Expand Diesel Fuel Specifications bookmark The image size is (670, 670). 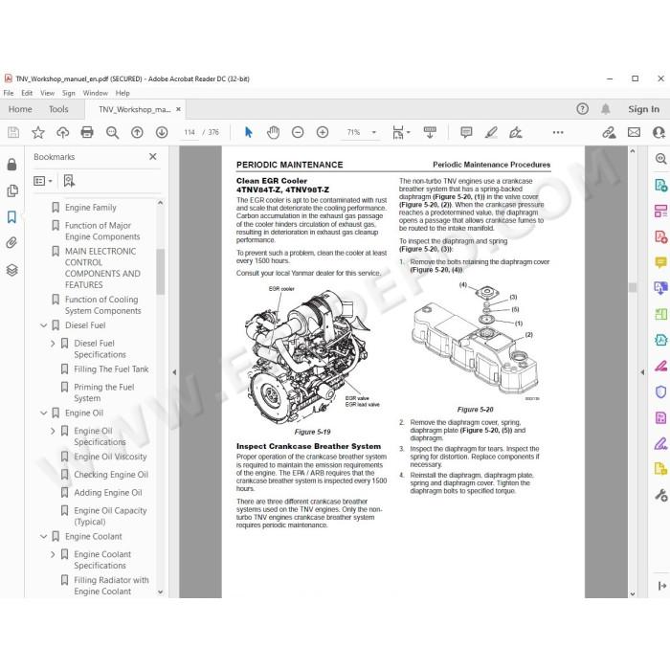pyautogui.click(x=53, y=344)
